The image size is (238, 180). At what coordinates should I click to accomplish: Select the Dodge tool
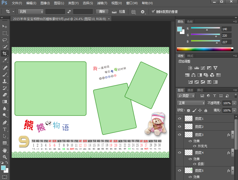[x=5, y=115]
